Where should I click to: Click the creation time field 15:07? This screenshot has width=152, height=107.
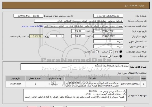pyautogui.click(x=78, y=31)
